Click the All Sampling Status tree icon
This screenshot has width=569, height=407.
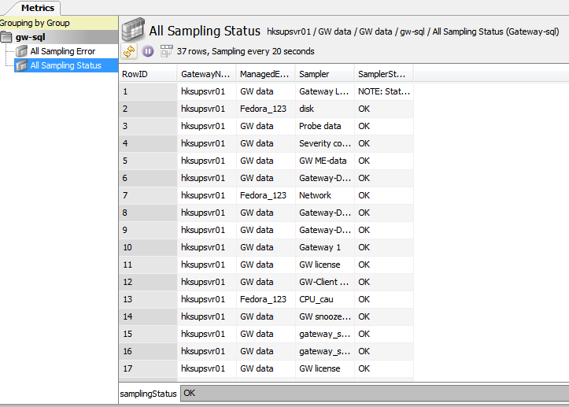(x=21, y=65)
